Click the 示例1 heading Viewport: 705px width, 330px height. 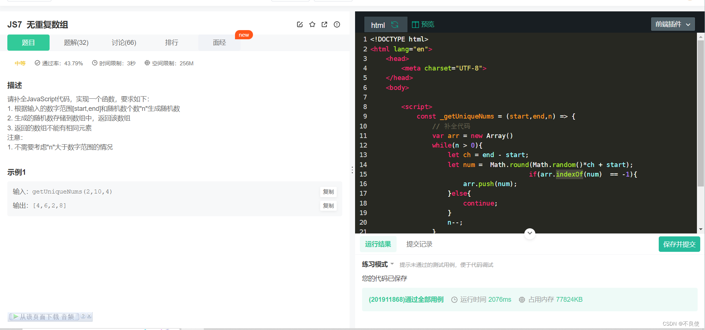[17, 172]
